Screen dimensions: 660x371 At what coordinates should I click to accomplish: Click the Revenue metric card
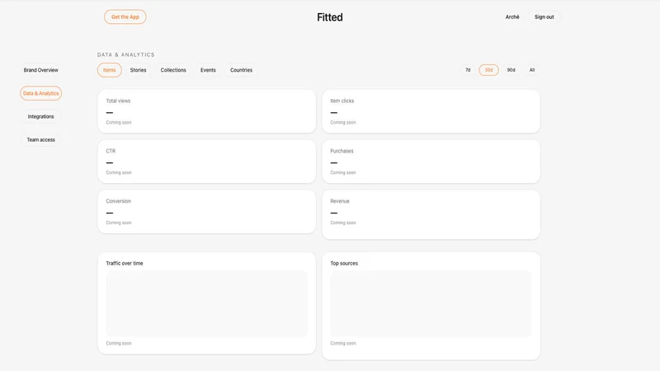click(431, 214)
